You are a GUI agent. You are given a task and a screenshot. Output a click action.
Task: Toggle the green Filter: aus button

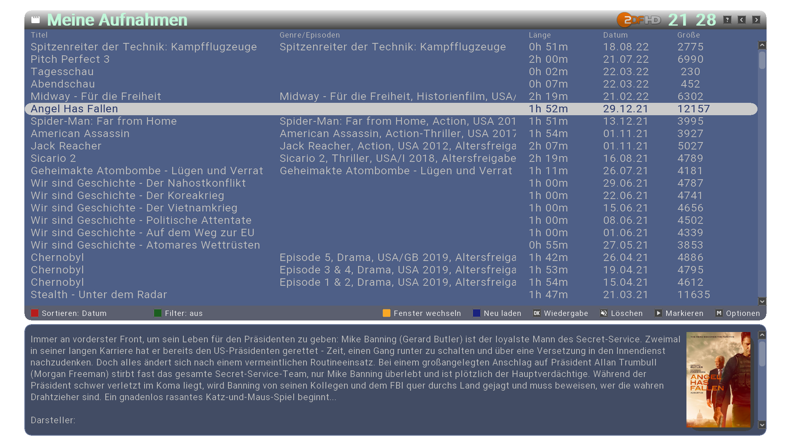[158, 313]
